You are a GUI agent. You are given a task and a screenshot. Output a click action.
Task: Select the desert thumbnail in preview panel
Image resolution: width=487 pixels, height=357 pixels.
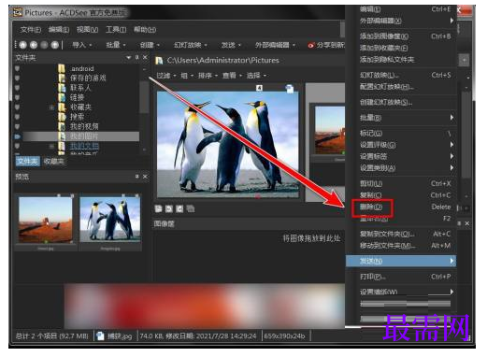[x=46, y=220]
